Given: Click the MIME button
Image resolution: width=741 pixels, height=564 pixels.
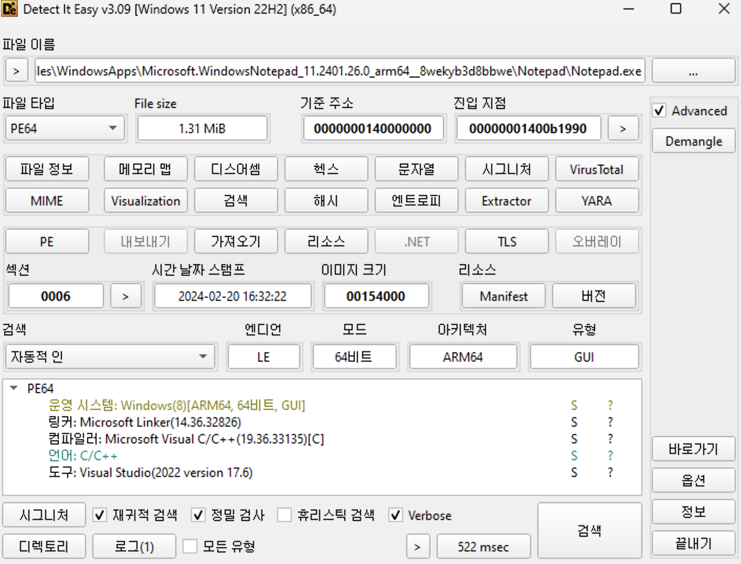Looking at the screenshot, I should point(47,201).
